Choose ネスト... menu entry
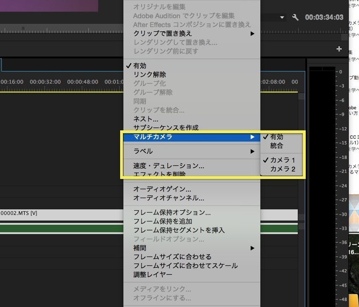Image resolution: width=359 pixels, height=307 pixels. [x=192, y=119]
